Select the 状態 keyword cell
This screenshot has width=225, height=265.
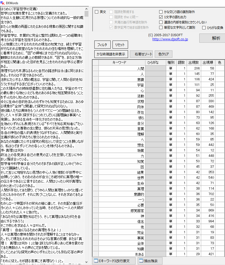pos(122,101)
